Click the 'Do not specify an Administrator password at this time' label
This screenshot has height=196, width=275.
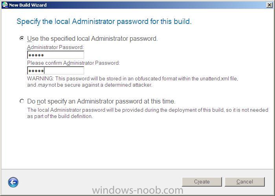(101, 101)
